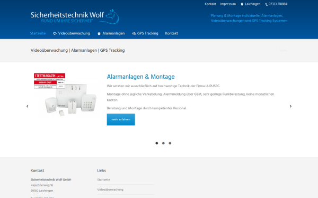Screen dimensions: 318x198
Task: Advance to next slide with right arrow
Action: (290, 106)
